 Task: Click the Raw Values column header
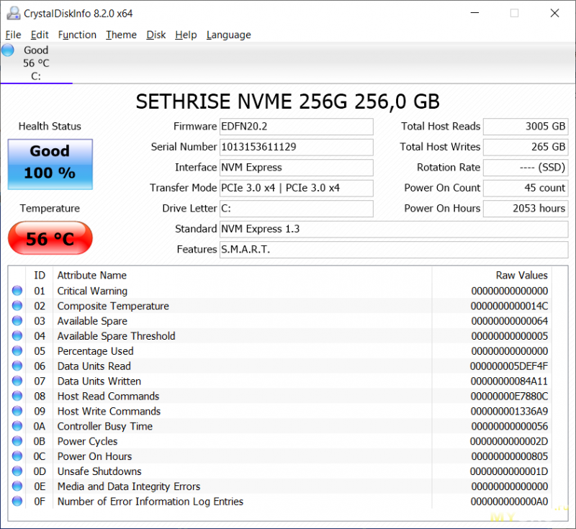(x=521, y=276)
